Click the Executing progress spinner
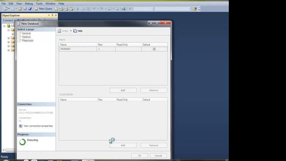Image resolution: width=286 pixels, height=161 pixels. (x=22, y=142)
